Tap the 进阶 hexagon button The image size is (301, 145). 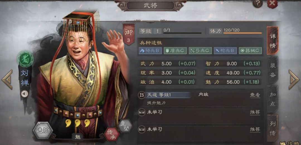pos(42,131)
